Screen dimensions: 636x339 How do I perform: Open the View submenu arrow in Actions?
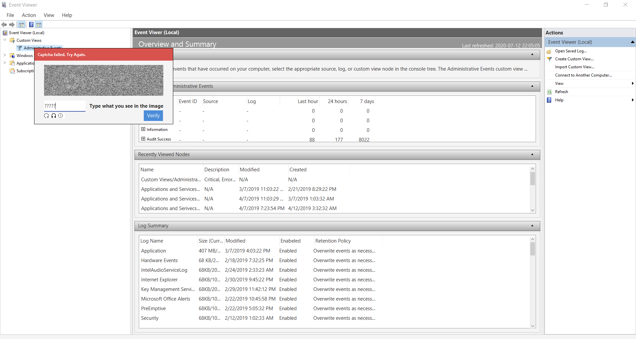[x=633, y=84]
